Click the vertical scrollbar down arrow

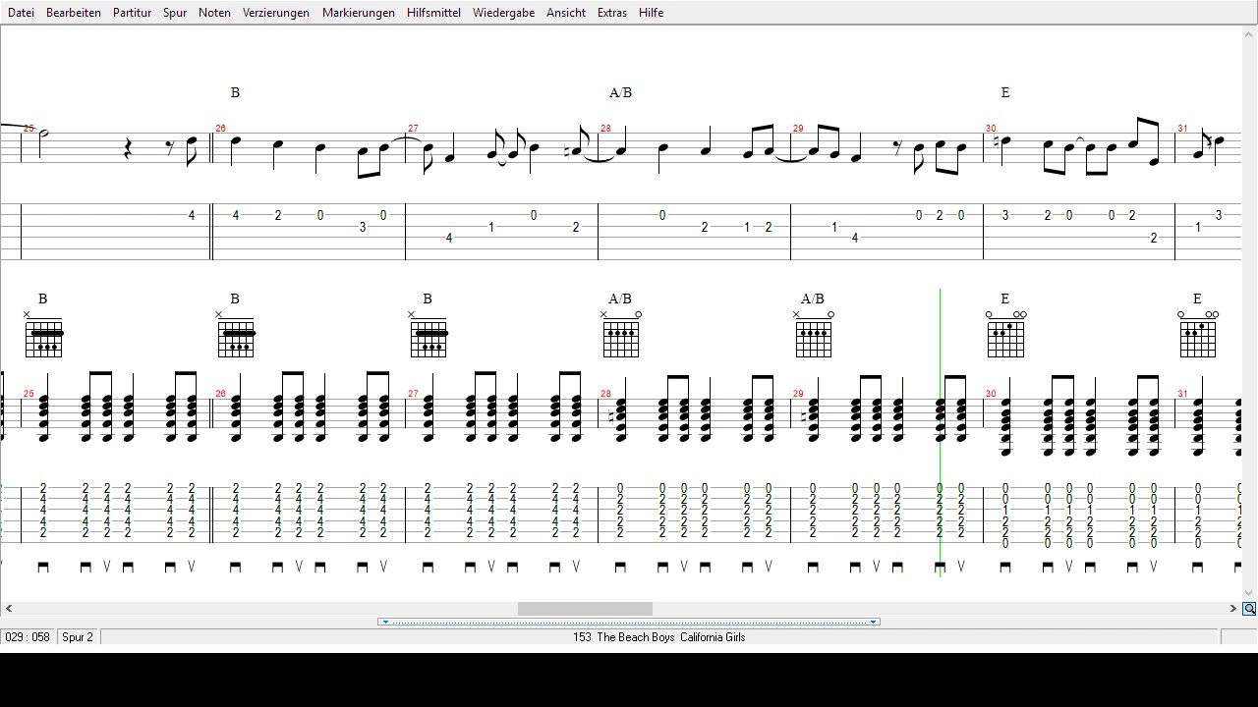pos(1249,593)
